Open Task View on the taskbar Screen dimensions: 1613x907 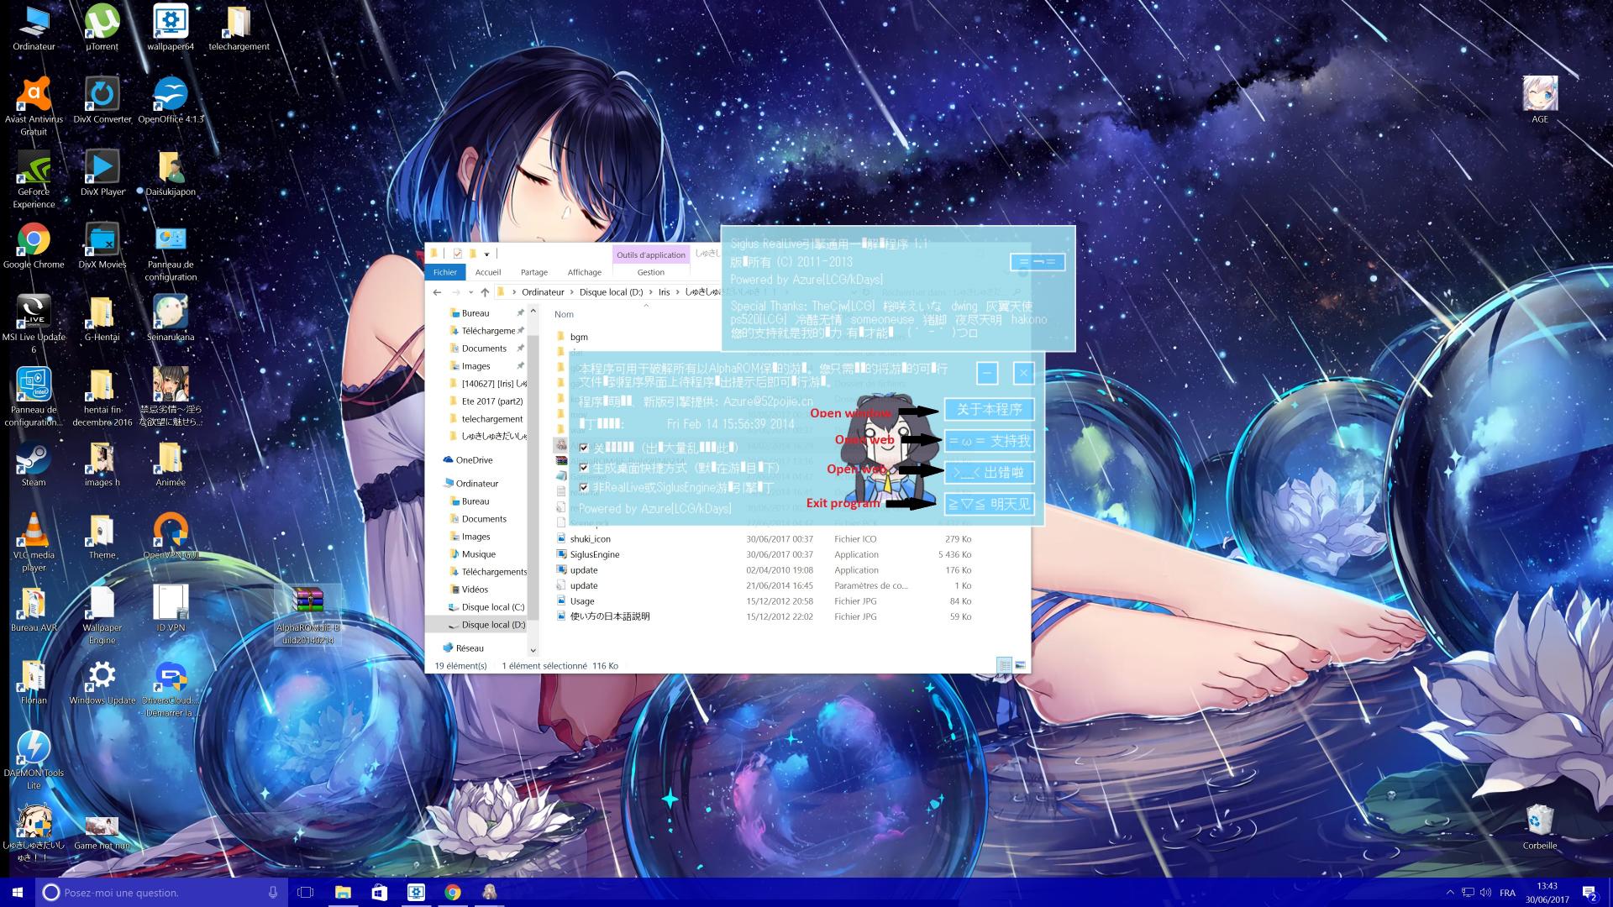click(x=306, y=892)
